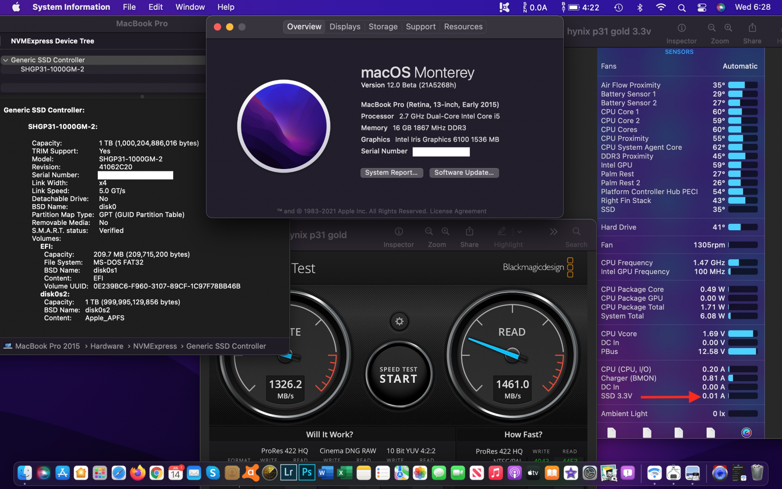The image size is (782, 489).
Task: Click the Search magnifier in Preview toolbar
Action: (x=576, y=232)
